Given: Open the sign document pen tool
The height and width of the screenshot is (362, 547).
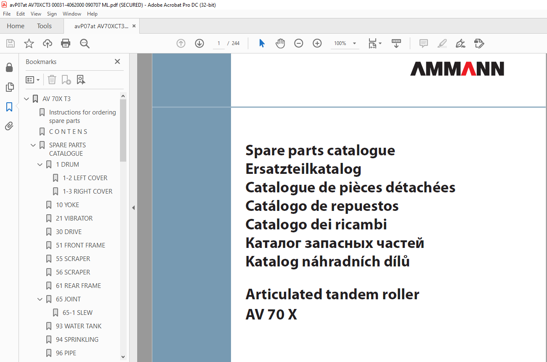Looking at the screenshot, I should [460, 43].
